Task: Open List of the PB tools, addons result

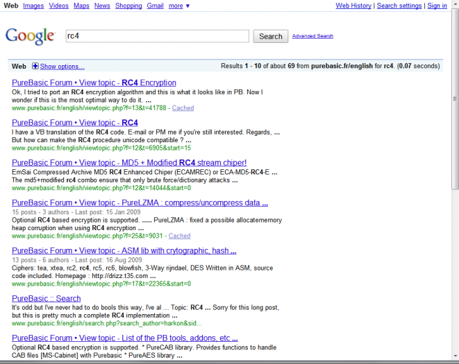Action: [x=125, y=338]
